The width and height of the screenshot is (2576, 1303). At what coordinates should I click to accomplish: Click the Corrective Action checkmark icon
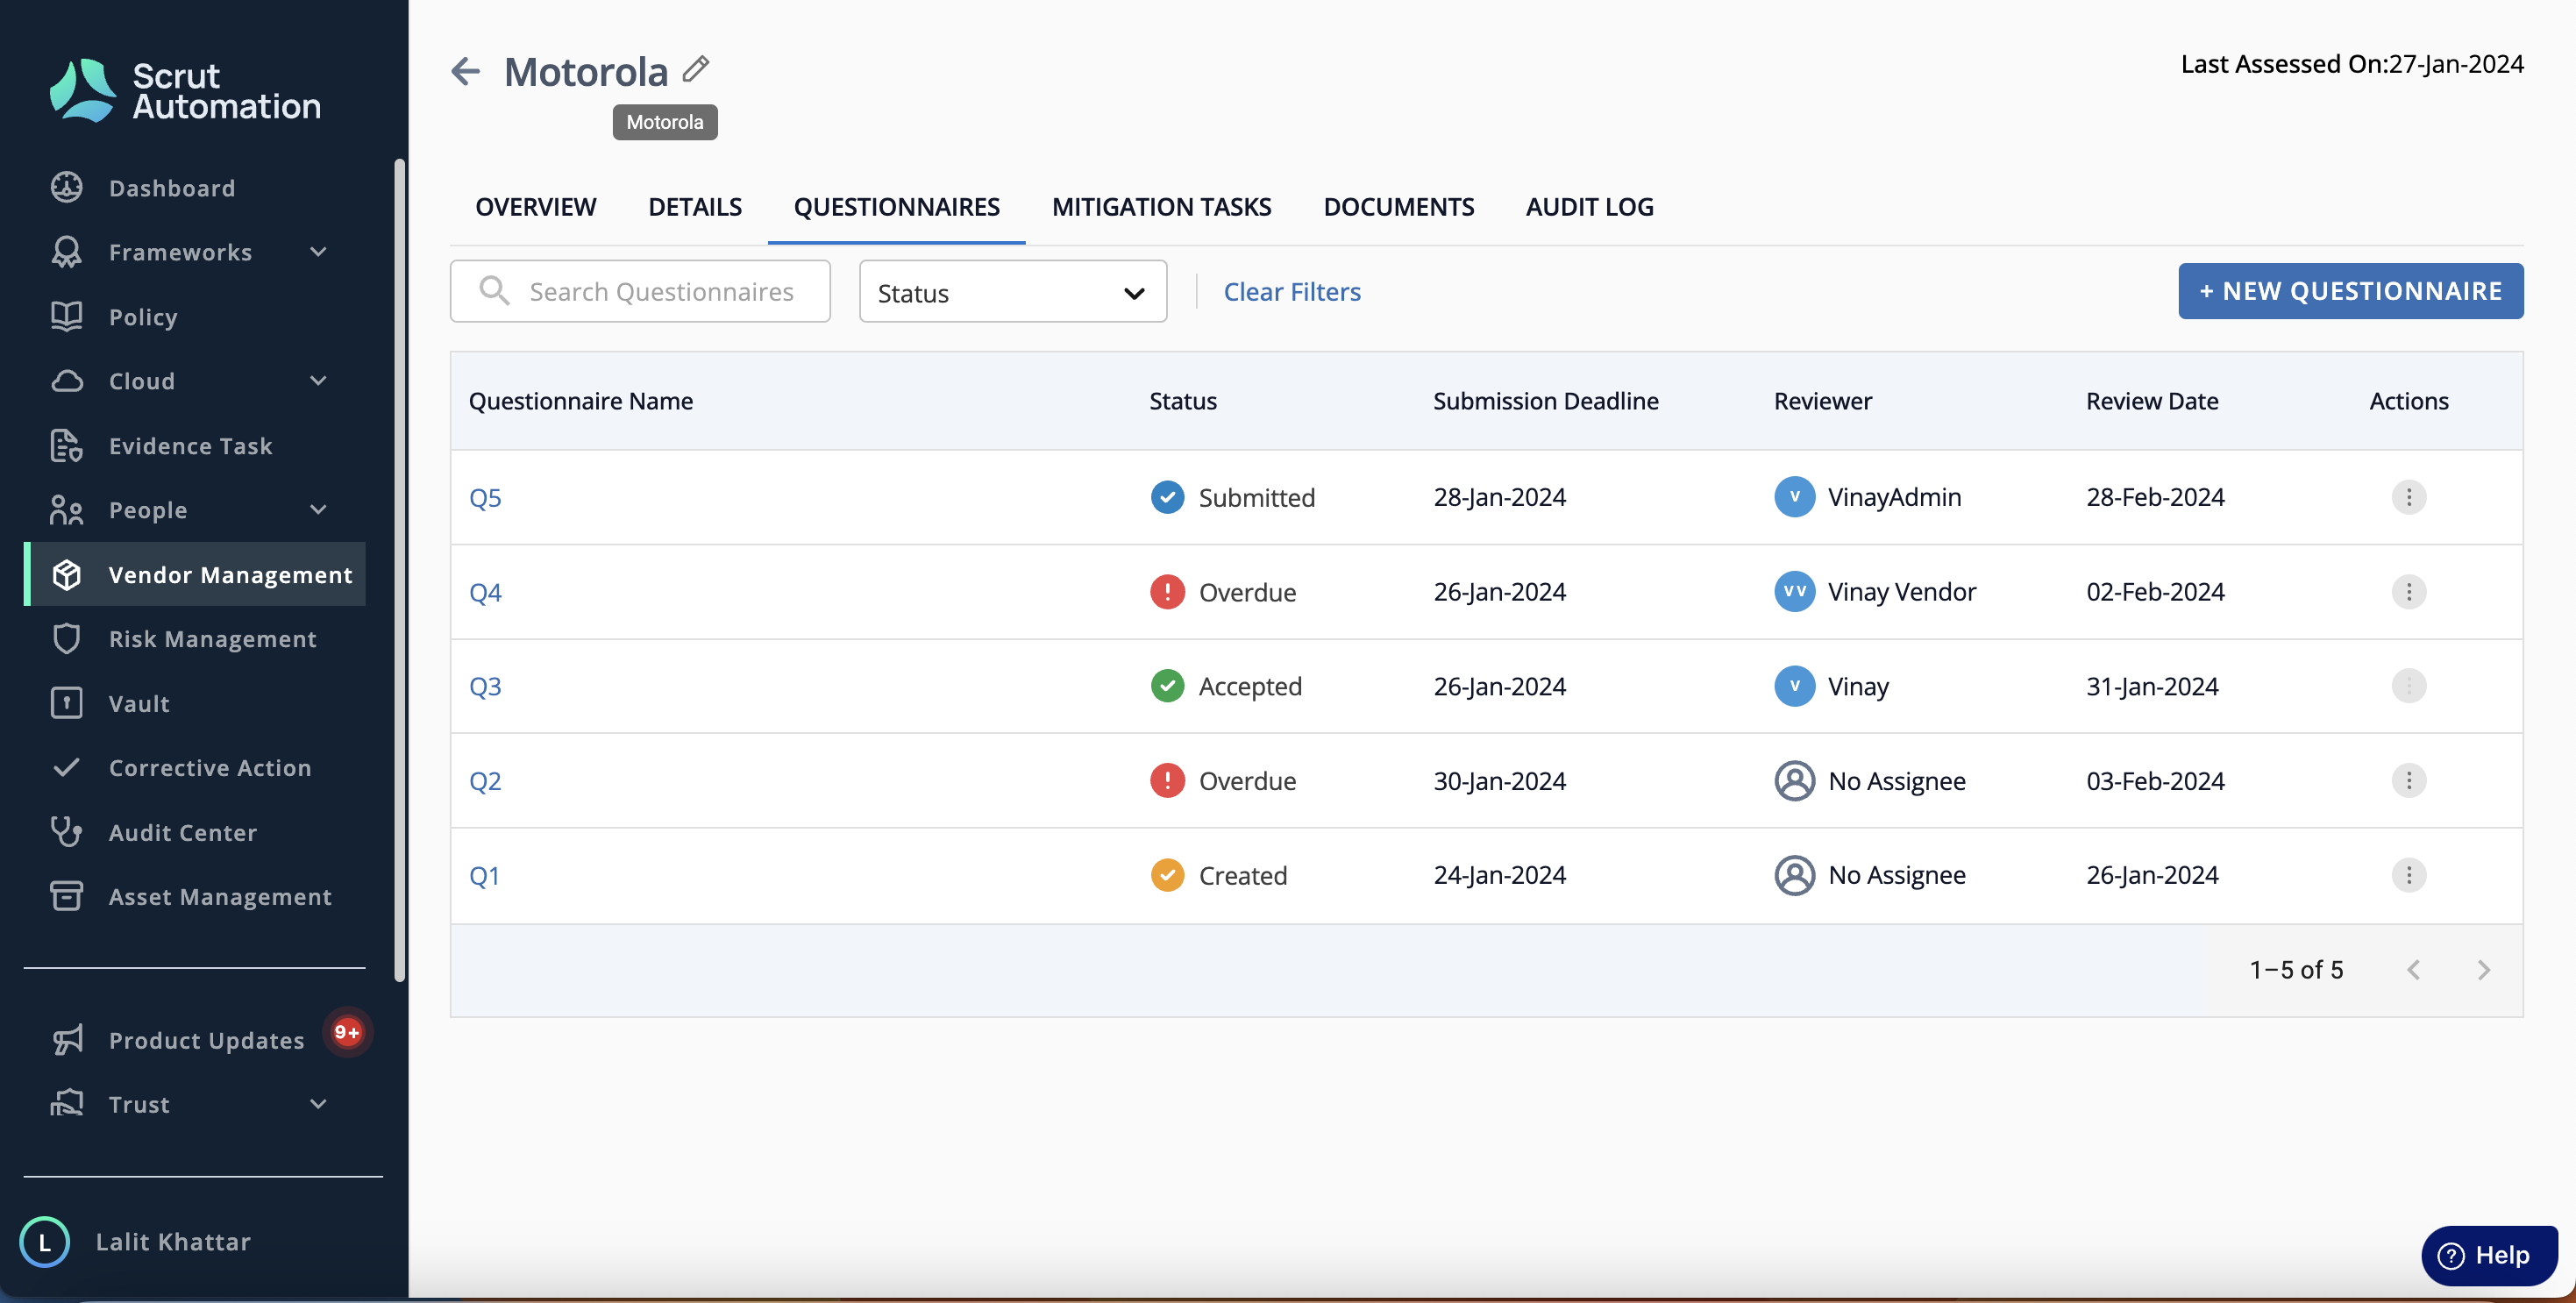point(66,767)
